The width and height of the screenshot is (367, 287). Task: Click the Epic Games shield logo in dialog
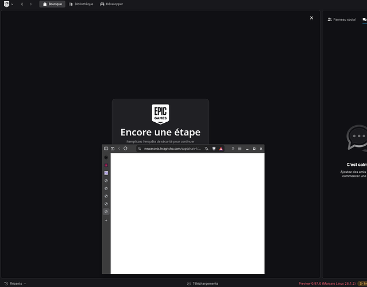coord(160,114)
